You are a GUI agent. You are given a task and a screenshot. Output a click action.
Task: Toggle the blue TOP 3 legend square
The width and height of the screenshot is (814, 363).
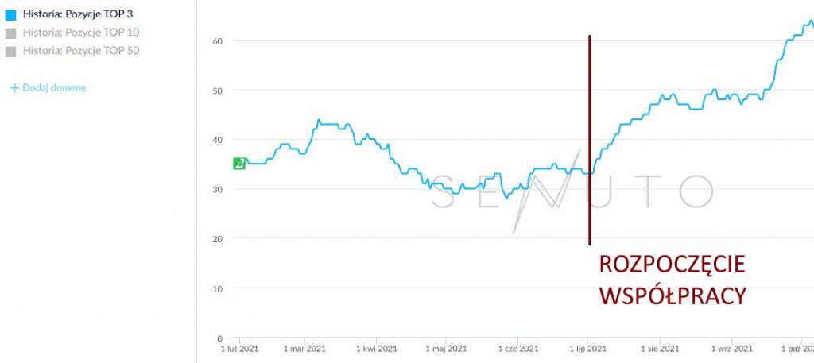[10, 15]
